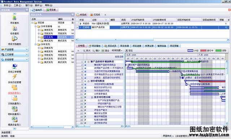Image resolution: width=231 pixels, height=139 pixels.
Task: Click the folder icon of 项目库 root node
Action: 35,23
